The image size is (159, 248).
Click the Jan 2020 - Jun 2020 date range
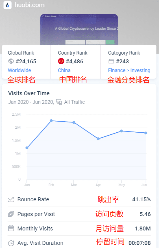click(x=31, y=102)
